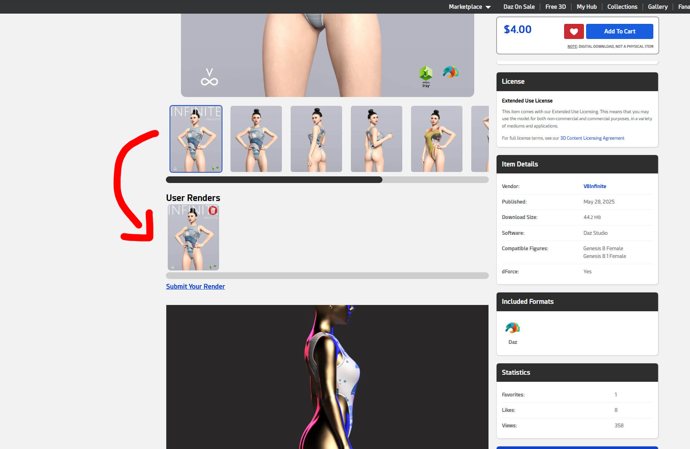Screen dimensions: 690x449
Task: Click the product thumbnails horizontal scrollbar
Action: click(327, 180)
